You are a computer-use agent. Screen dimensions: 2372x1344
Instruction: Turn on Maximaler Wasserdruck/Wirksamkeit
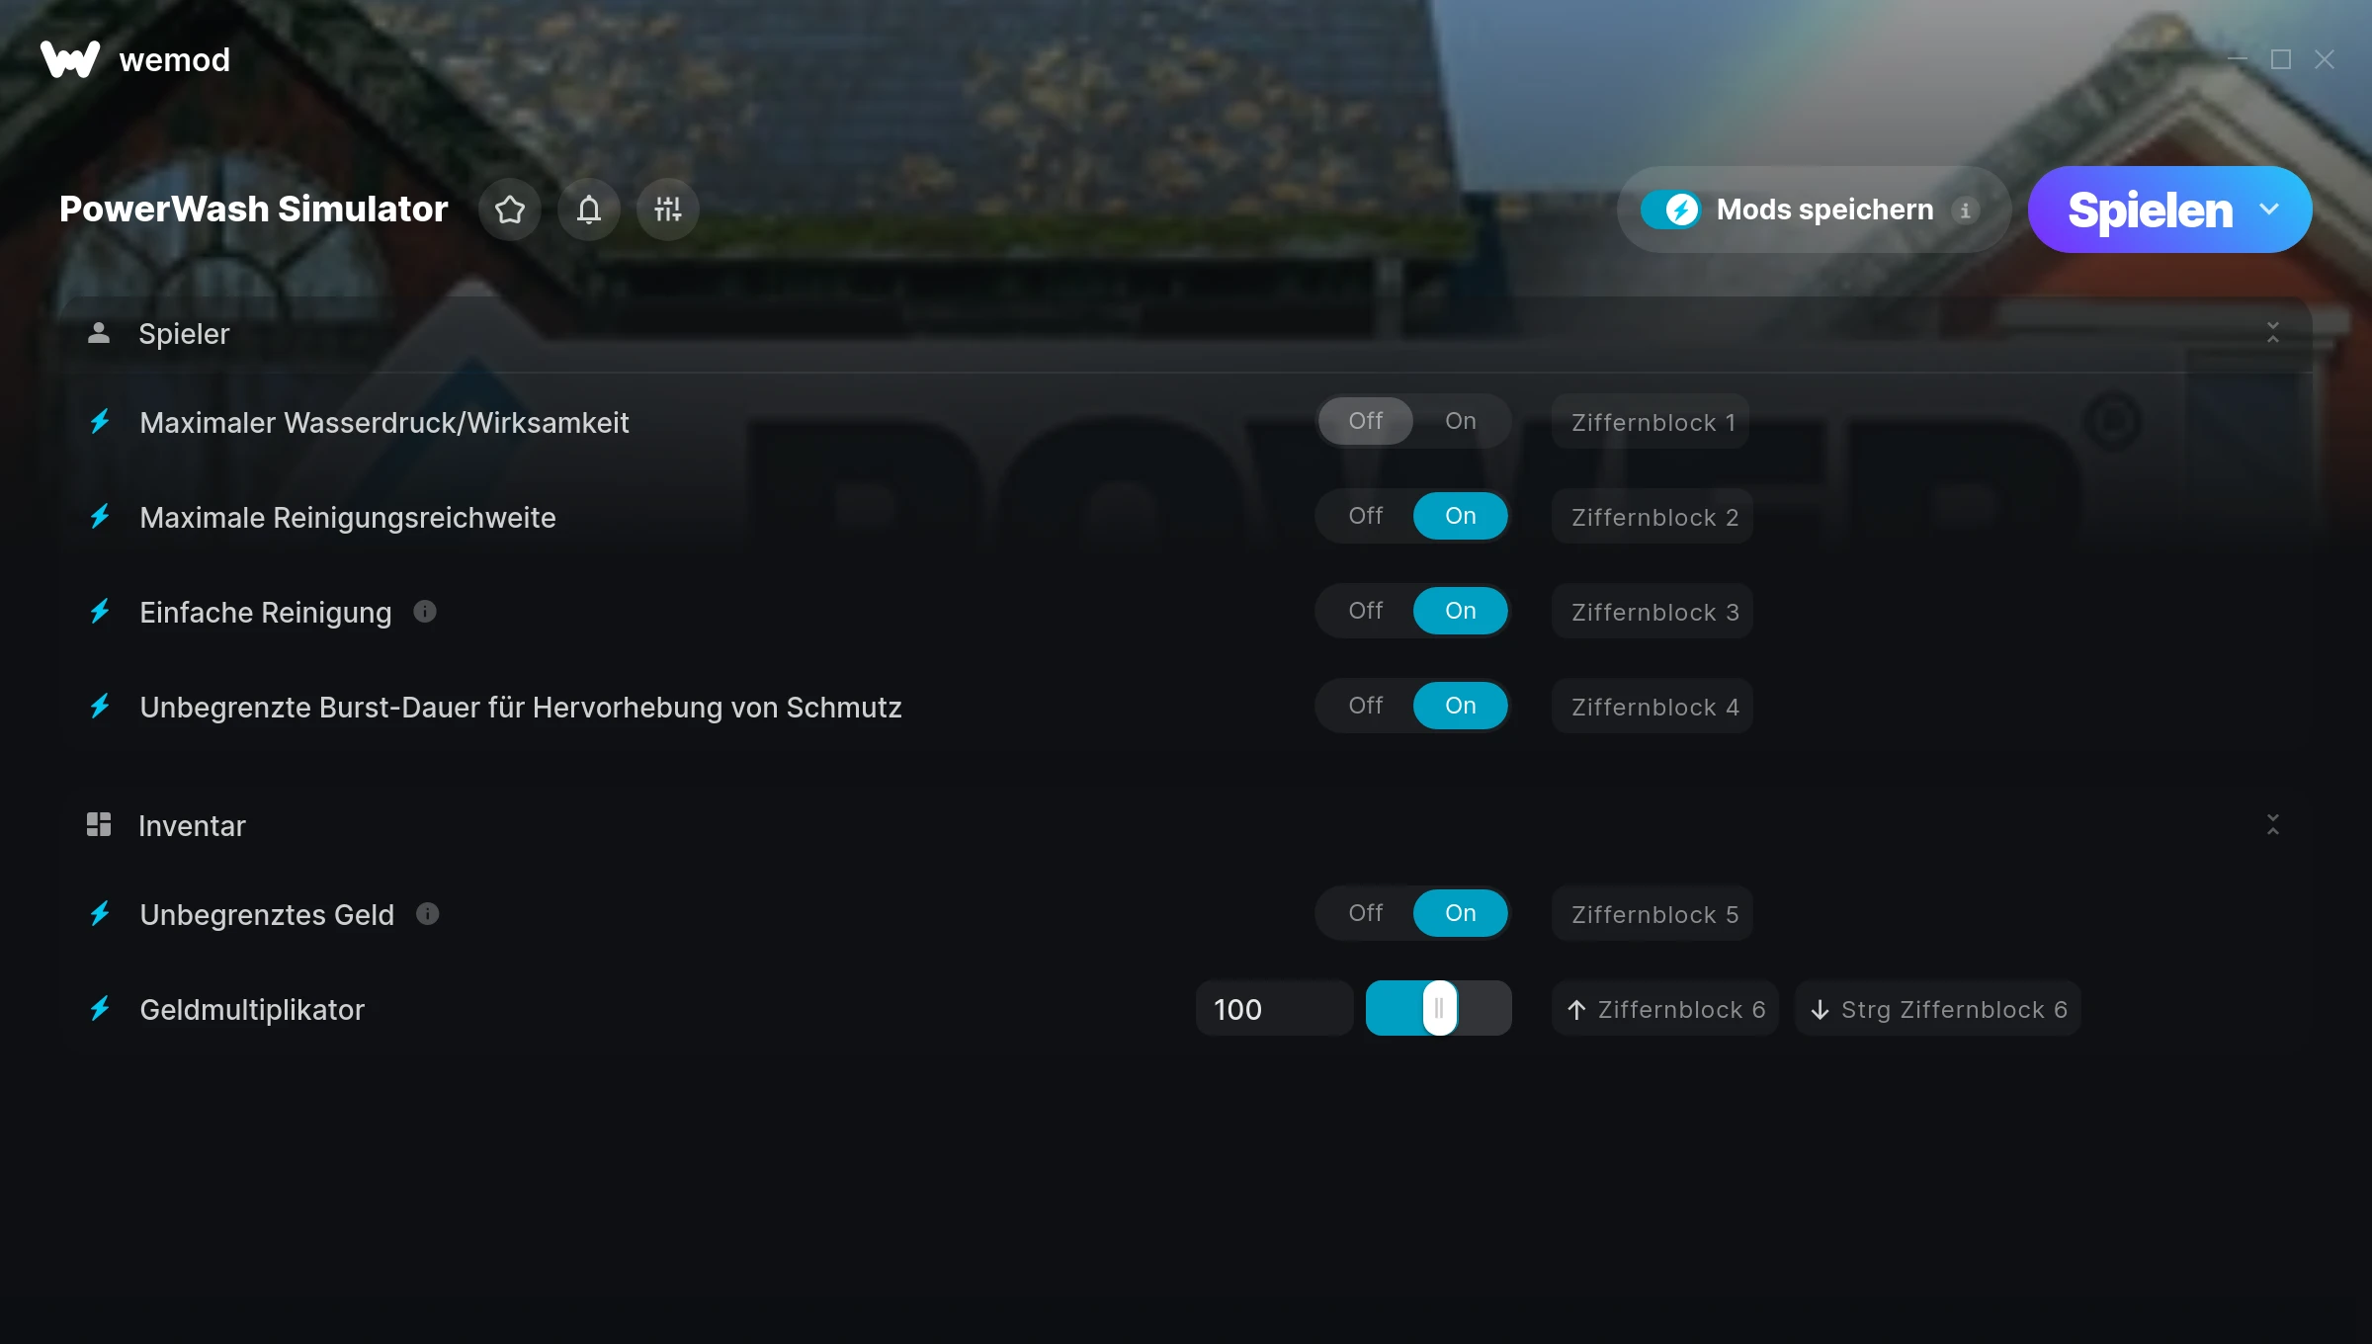tap(1461, 421)
